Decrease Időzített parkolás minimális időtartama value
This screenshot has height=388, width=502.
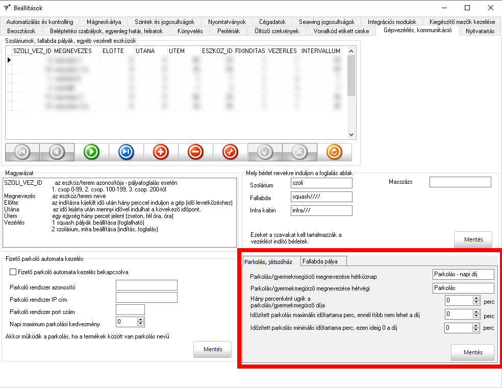coord(476,330)
